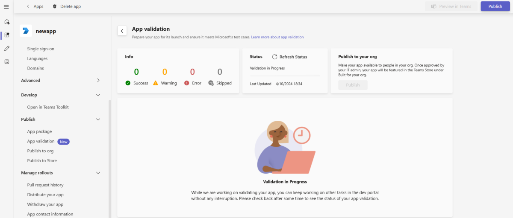Open Single sign-on in sidebar
Image resolution: width=513 pixels, height=218 pixels.
click(x=41, y=49)
